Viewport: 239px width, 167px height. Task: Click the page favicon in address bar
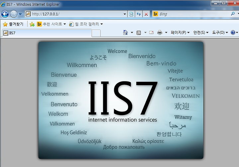click(28, 14)
